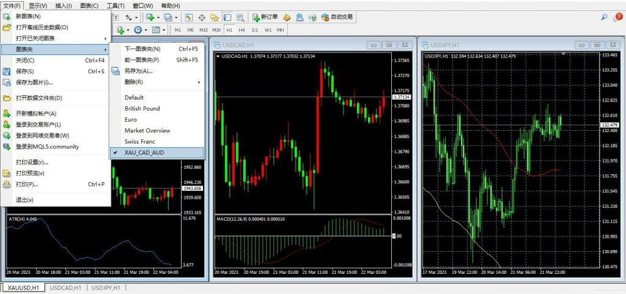Screen dimensions: 626x294
Task: Toggle the Terminal panel icon
Action: 227,18
